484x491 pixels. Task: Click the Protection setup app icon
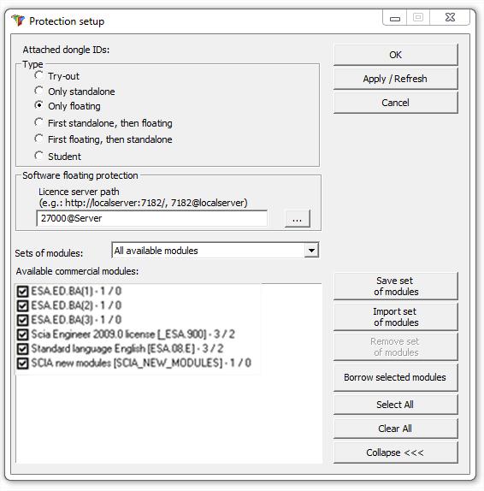tap(18, 21)
